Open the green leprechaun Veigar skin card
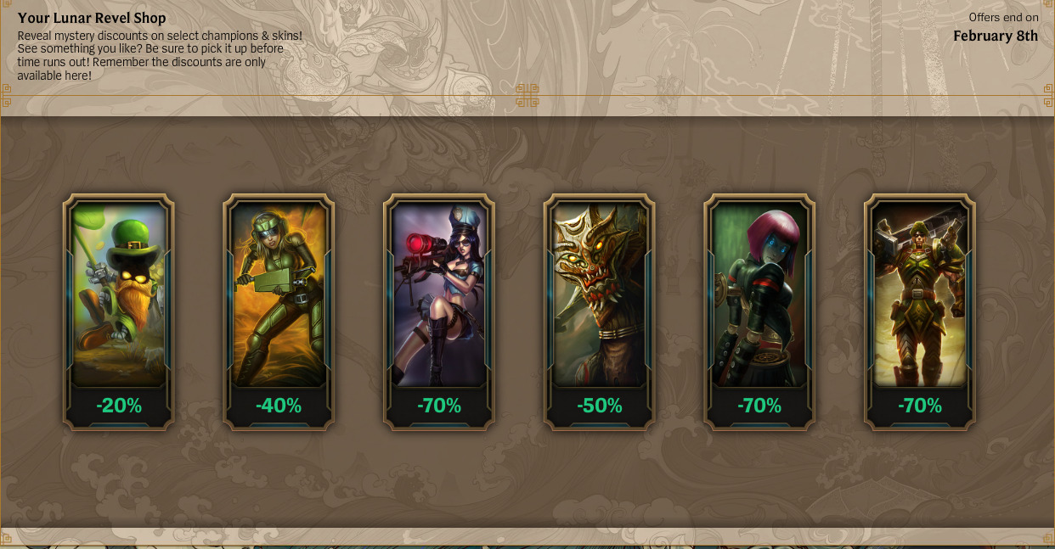Screen dimensions: 1055x549 [x=119, y=294]
